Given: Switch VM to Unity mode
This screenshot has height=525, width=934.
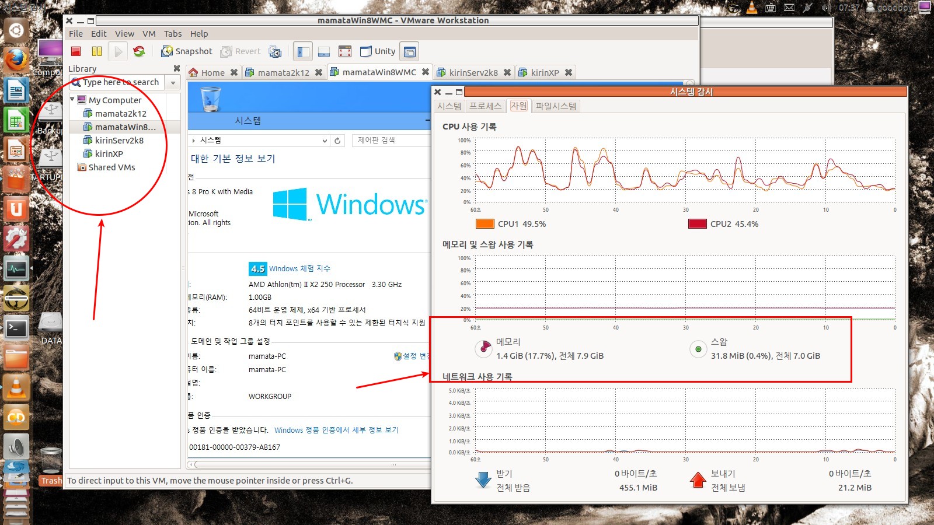Looking at the screenshot, I should pos(378,51).
